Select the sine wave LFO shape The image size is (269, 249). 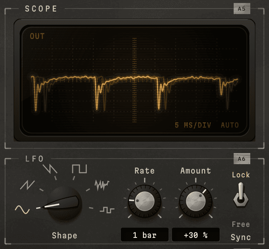pos(22,209)
